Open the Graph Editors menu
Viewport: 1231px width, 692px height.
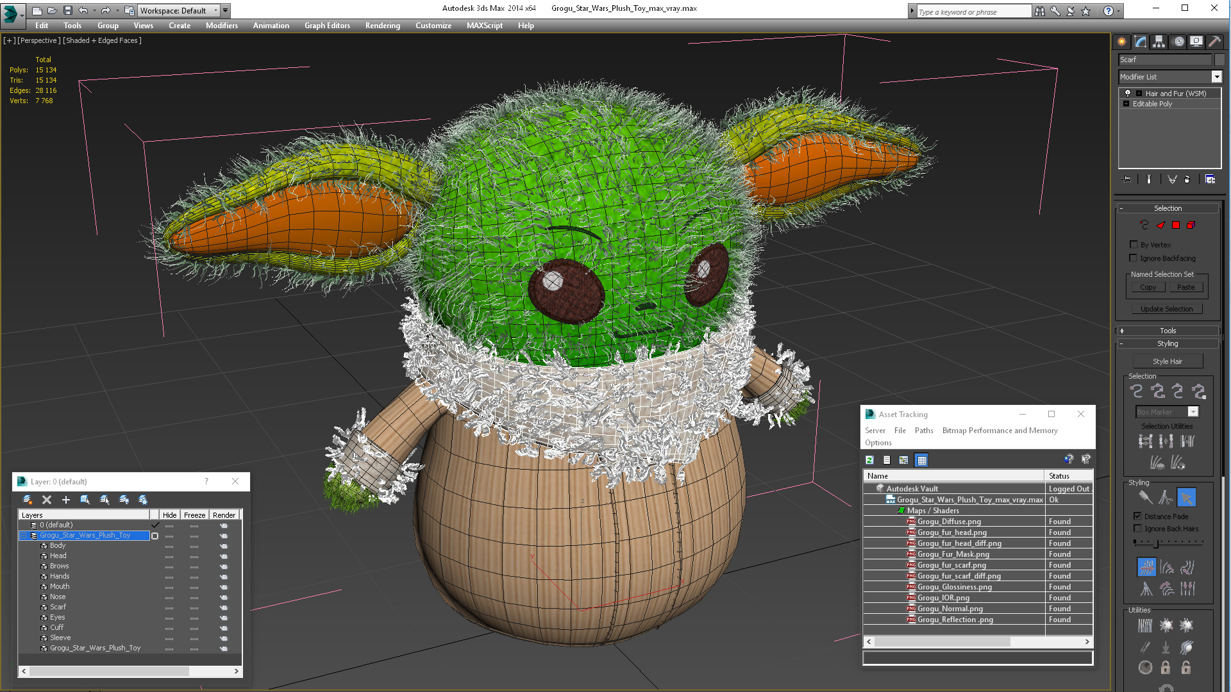[x=327, y=26]
